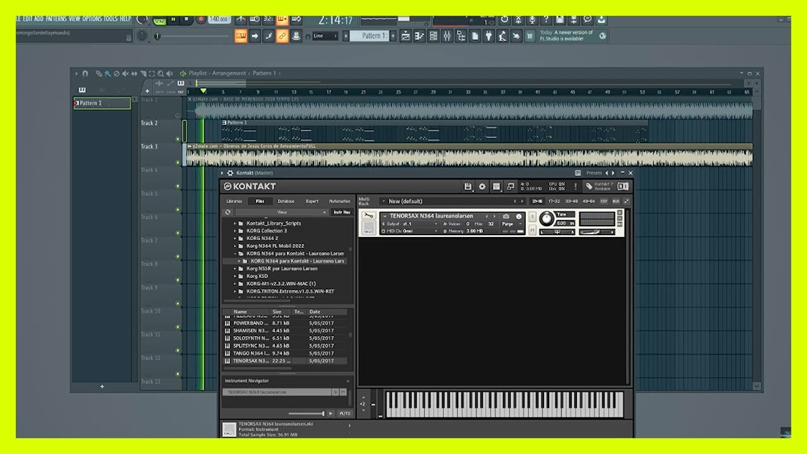Viewport: 807px width, 454px height.
Task: Toggle mute switch of Track 3
Action: tap(178, 163)
